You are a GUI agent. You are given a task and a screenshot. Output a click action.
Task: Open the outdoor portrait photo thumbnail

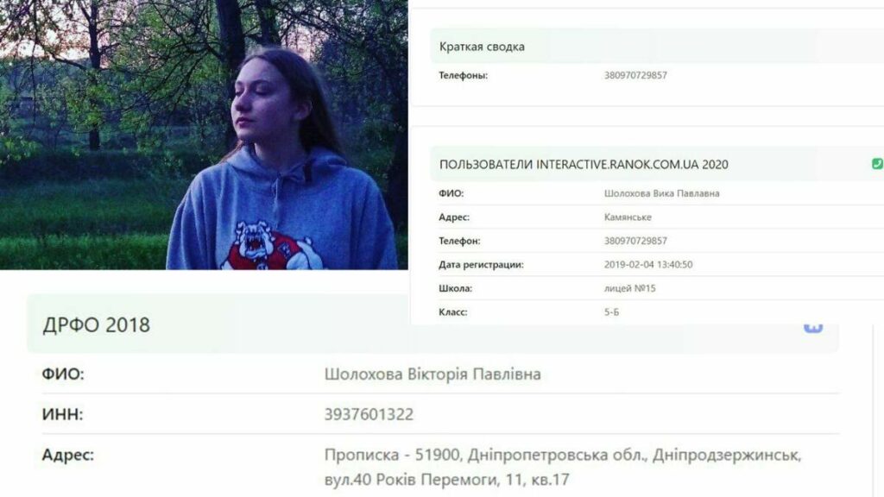tap(204, 135)
